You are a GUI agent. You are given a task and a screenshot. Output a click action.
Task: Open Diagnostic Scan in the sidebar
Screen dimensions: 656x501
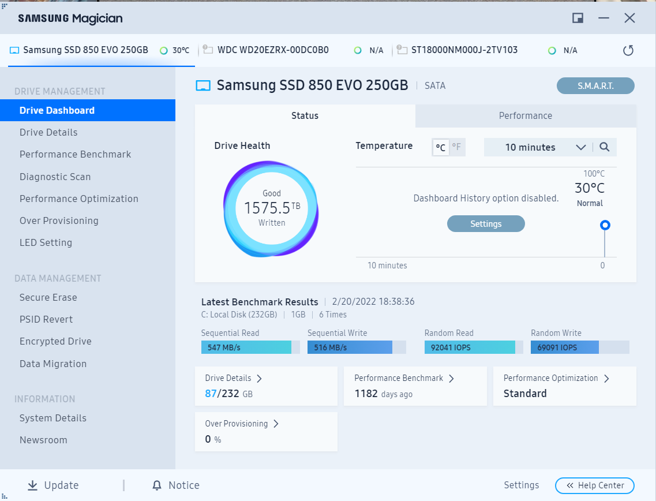tap(55, 177)
